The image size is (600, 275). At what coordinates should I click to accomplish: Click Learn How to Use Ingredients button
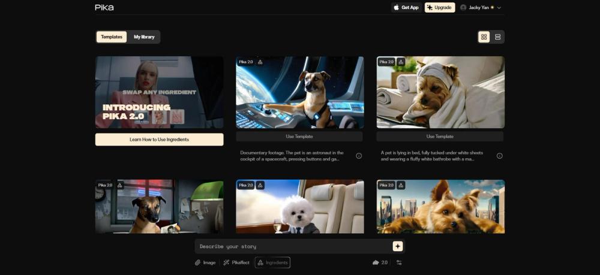[x=159, y=140]
